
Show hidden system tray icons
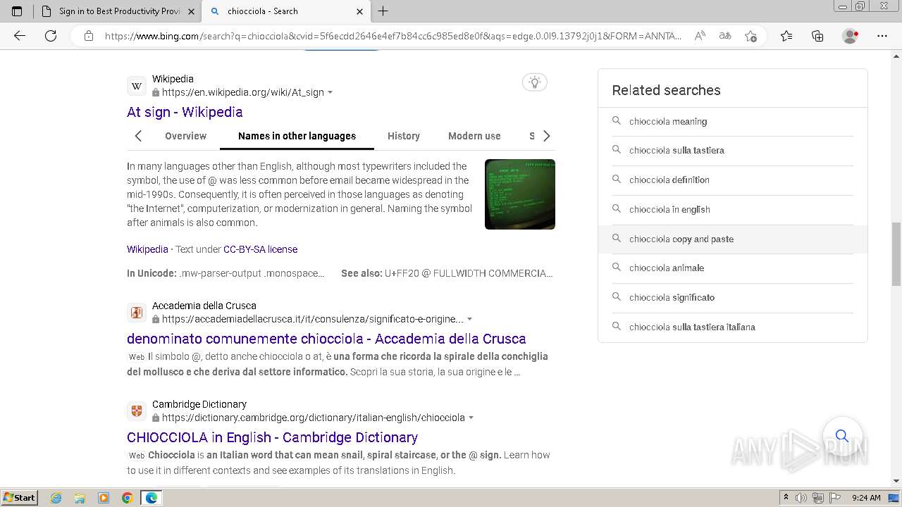pyautogui.click(x=786, y=498)
